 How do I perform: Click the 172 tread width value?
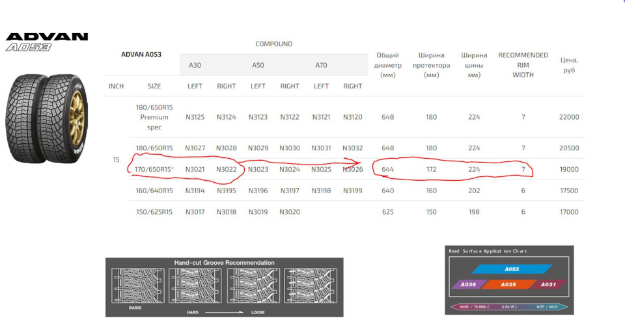point(431,169)
